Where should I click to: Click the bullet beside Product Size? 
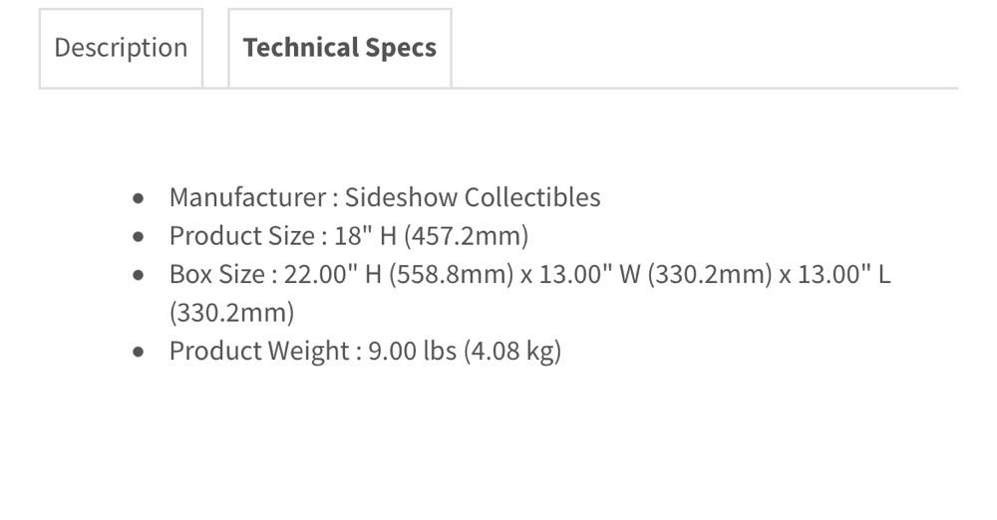(x=139, y=237)
